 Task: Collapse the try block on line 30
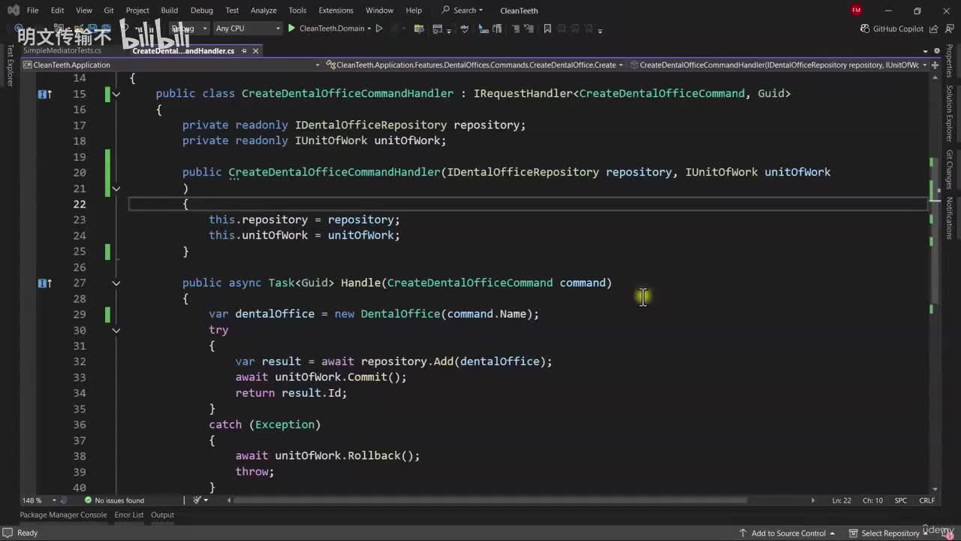pos(116,330)
